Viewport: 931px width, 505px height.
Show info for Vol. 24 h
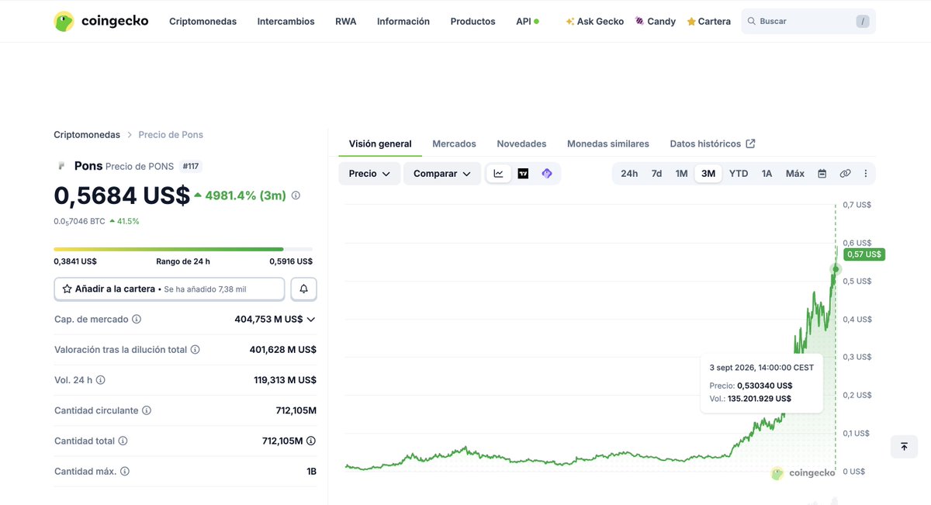point(100,380)
